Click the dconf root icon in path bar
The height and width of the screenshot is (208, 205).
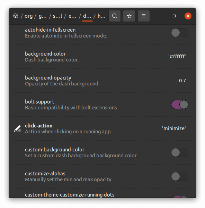(16, 16)
